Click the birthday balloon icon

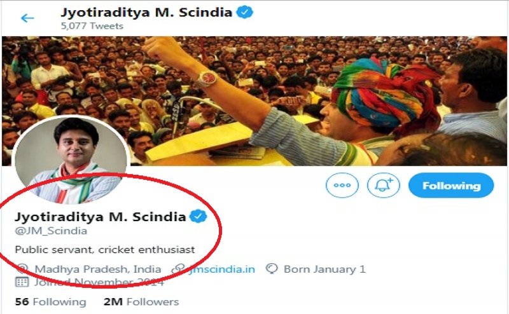pyautogui.click(x=271, y=269)
